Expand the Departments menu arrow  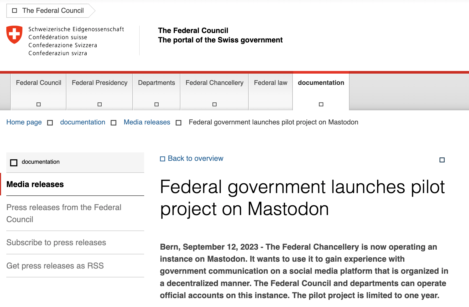(x=157, y=104)
